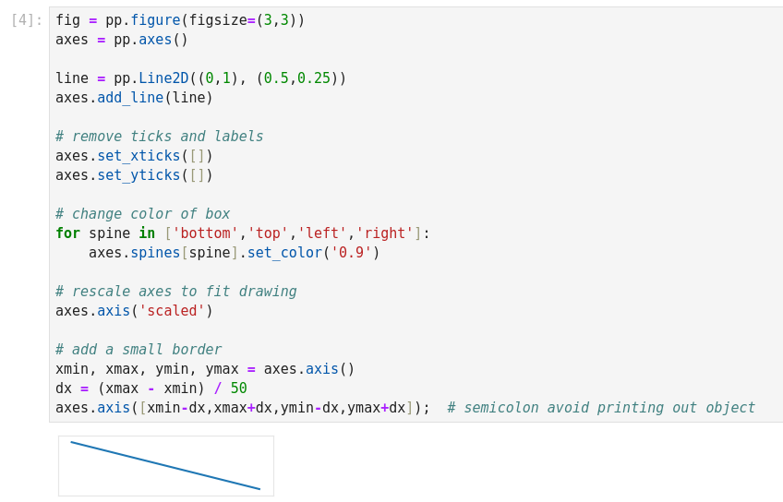Viewport: 783px width, 502px height.
Task: Click the "dx = (xmax - xmin) / 50" line
Action: coord(151,388)
